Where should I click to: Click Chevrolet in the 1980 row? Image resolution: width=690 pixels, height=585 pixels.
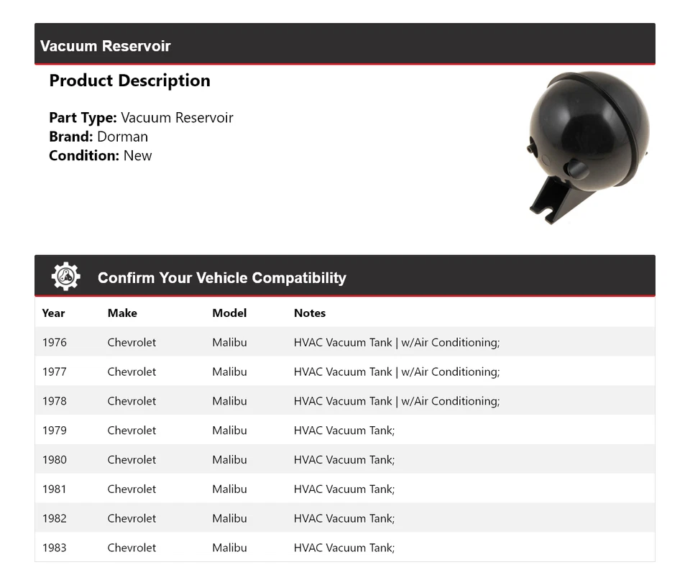click(132, 460)
